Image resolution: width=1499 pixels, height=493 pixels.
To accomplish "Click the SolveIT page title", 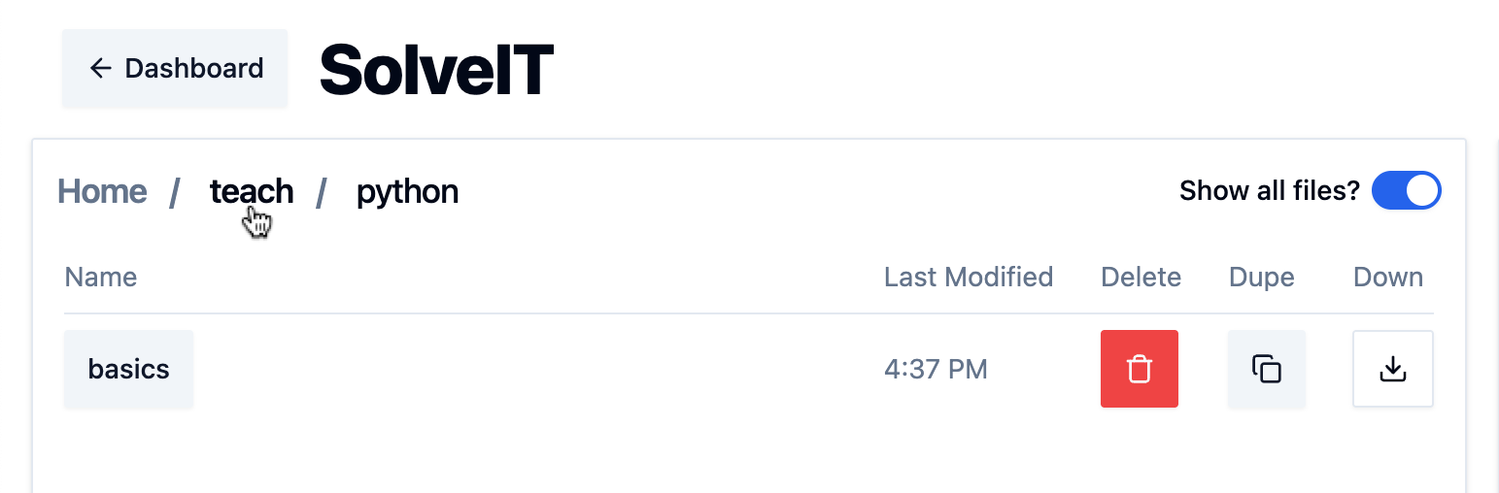I will point(436,70).
